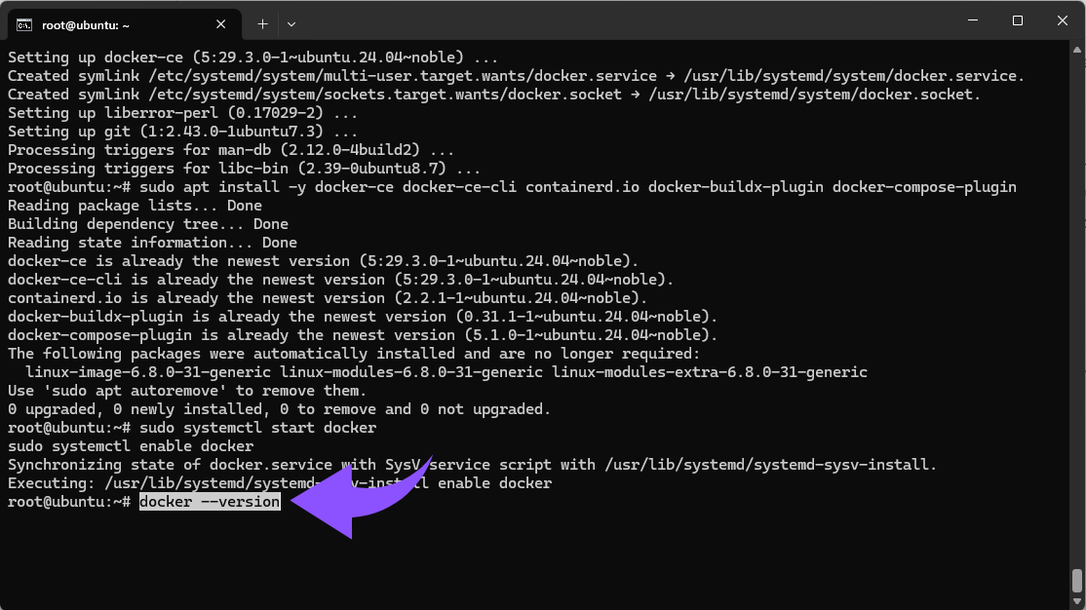
Task: Click the sudo apt autoremove suggestion text
Action: [x=132, y=390]
